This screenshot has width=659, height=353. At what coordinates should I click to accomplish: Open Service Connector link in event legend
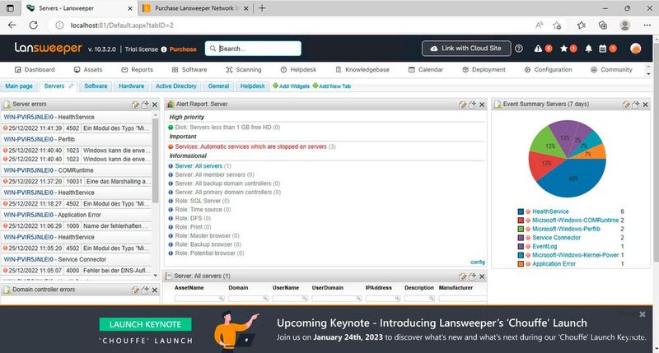[557, 238]
